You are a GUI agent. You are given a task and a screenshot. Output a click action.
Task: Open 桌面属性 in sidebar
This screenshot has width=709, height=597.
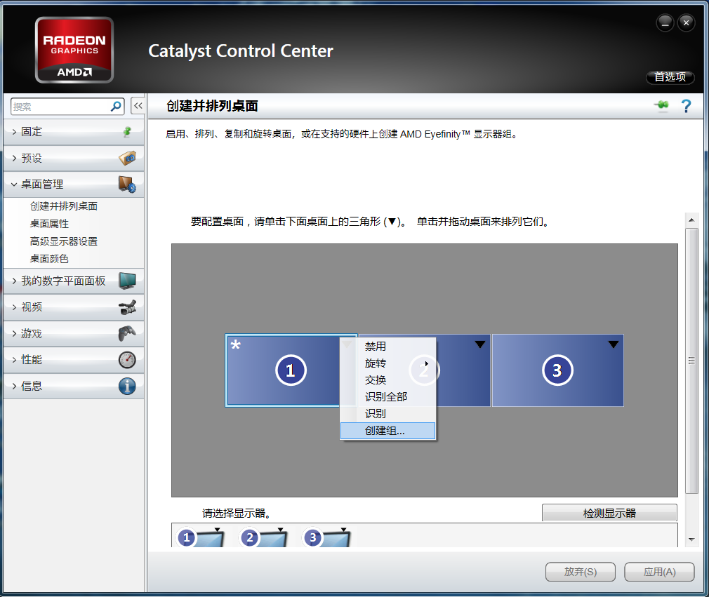pos(49,224)
